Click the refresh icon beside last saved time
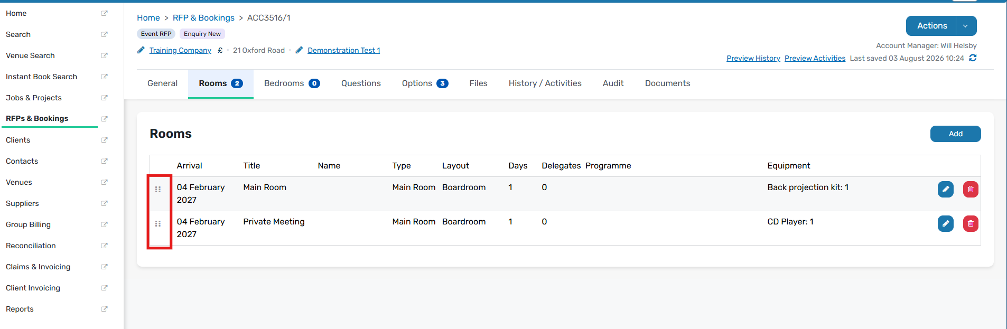 click(973, 58)
